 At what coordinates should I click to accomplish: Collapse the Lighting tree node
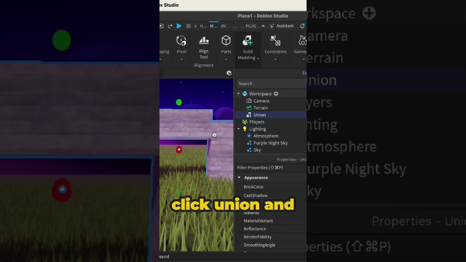click(239, 129)
